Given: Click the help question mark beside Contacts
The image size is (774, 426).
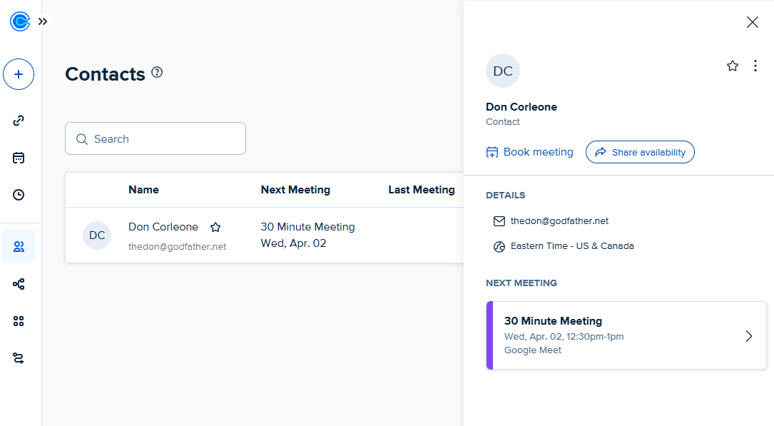Looking at the screenshot, I should (x=157, y=73).
